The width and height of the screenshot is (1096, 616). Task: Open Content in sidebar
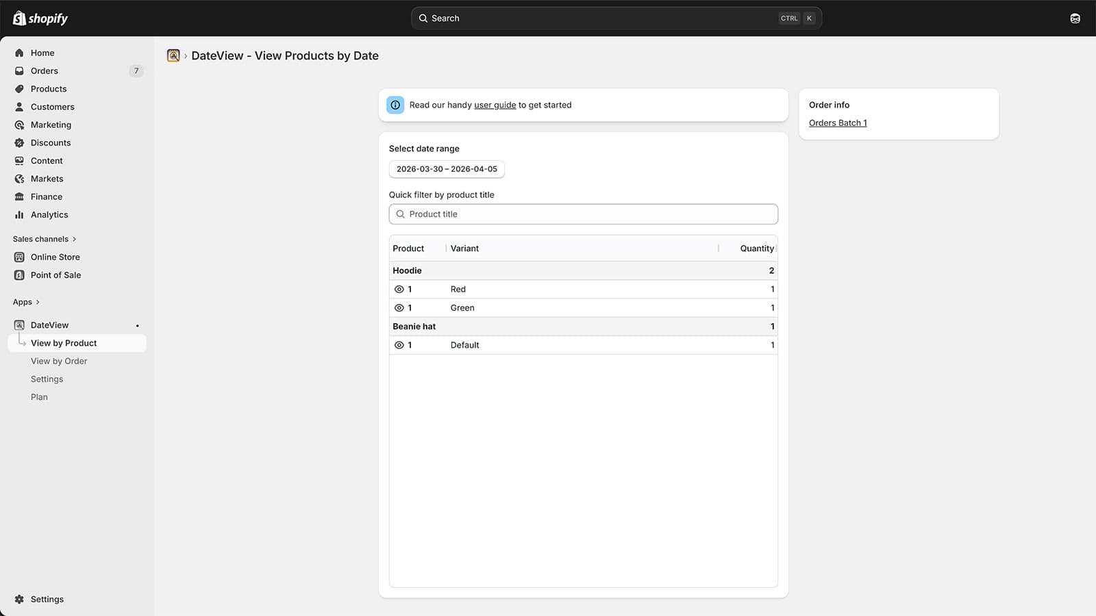tap(47, 161)
